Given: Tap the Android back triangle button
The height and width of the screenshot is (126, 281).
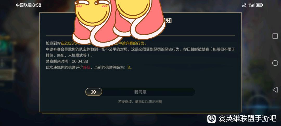Looking at the screenshot, I should point(275,90).
